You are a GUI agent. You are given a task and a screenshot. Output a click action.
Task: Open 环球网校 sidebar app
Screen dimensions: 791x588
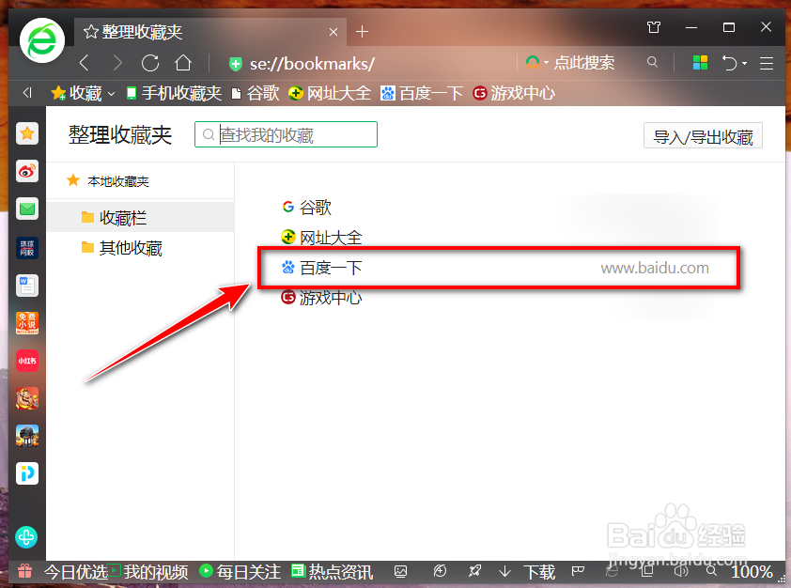pos(27,248)
